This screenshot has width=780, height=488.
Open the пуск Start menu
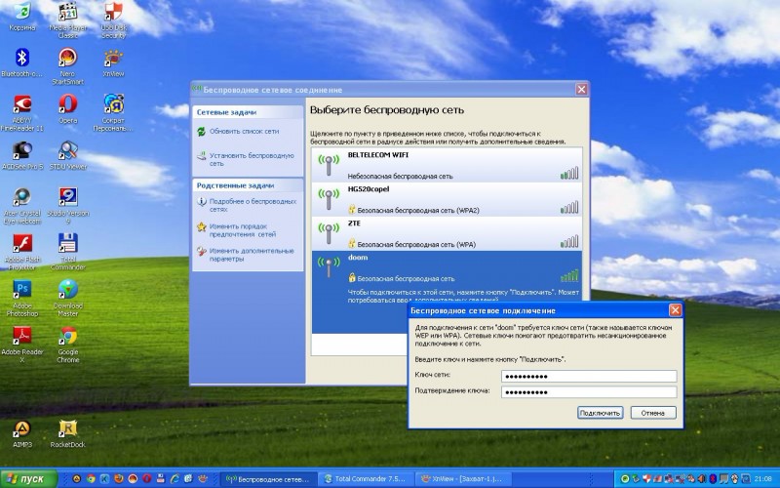[x=29, y=478]
